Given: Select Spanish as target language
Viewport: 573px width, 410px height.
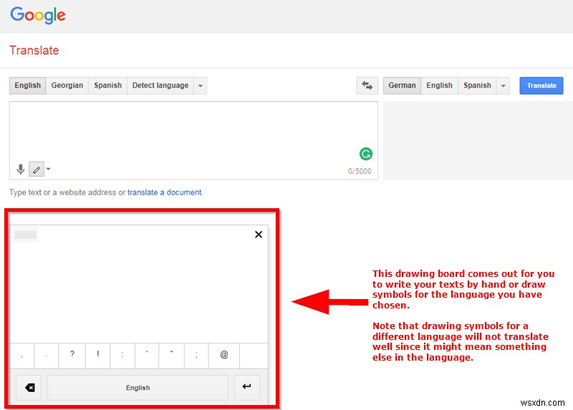Looking at the screenshot, I should 477,85.
